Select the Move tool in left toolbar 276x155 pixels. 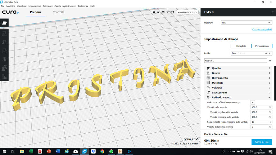point(4,33)
